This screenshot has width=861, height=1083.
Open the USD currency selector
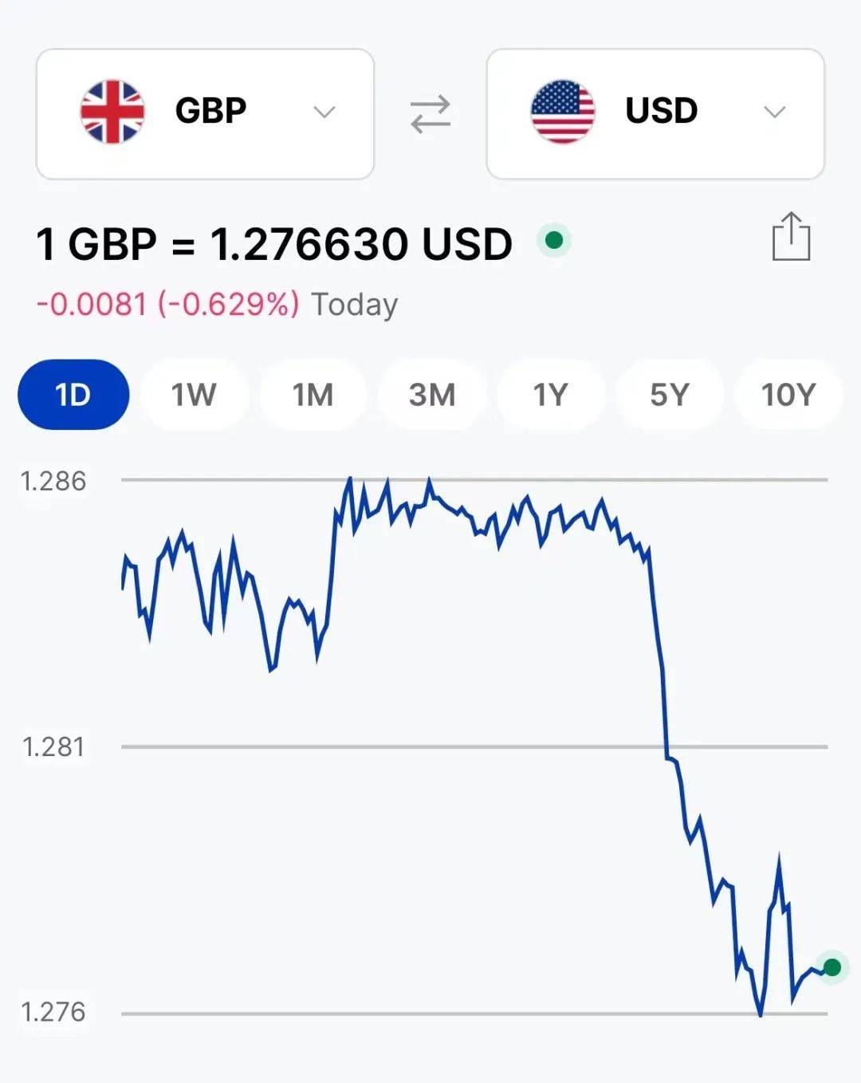[655, 114]
